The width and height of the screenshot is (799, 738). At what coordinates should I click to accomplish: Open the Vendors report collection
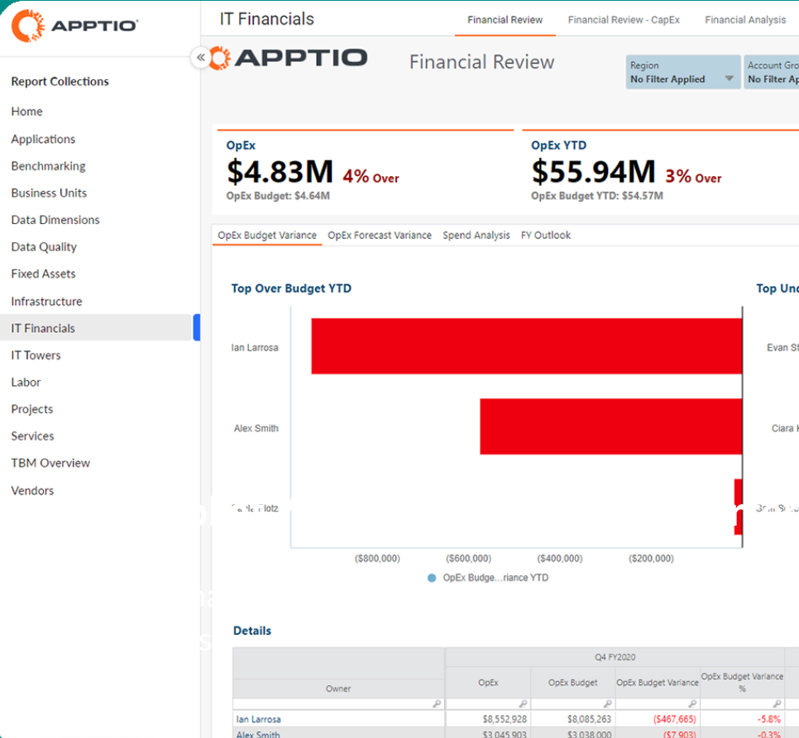click(32, 491)
